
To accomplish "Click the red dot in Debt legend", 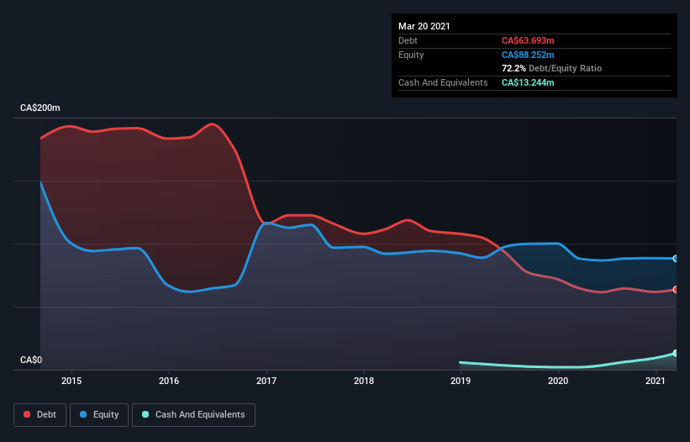I will click(27, 414).
